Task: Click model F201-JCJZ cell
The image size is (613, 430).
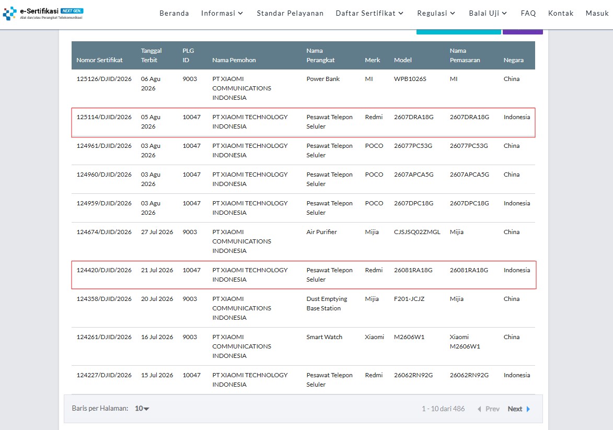Action: 409,299
